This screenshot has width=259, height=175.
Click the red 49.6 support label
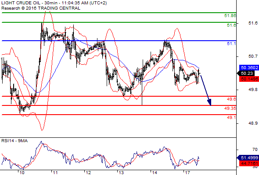click(x=231, y=99)
